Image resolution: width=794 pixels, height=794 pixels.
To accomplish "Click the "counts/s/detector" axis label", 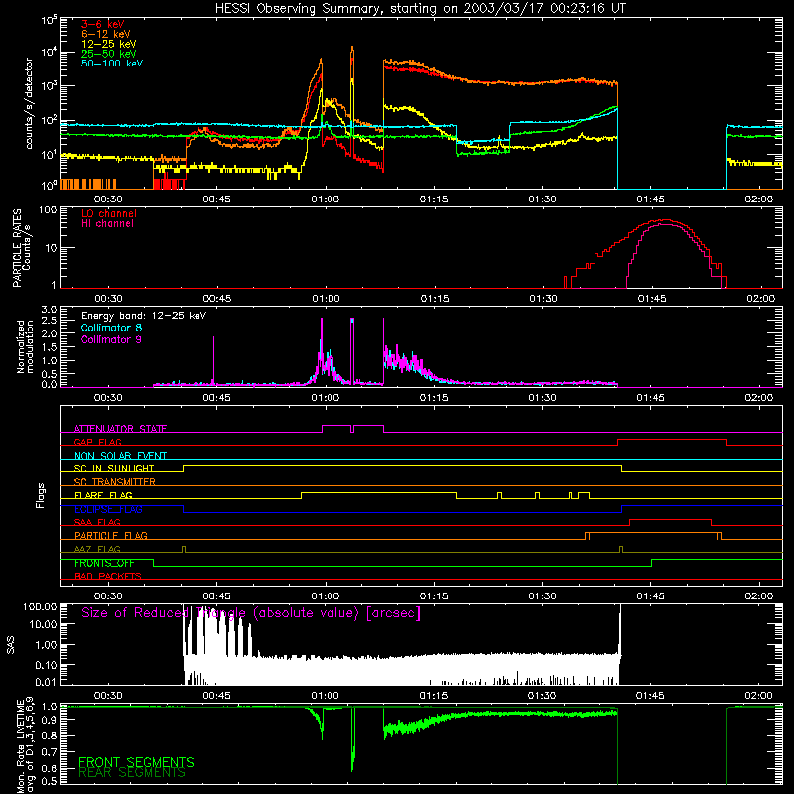I will coord(29,103).
